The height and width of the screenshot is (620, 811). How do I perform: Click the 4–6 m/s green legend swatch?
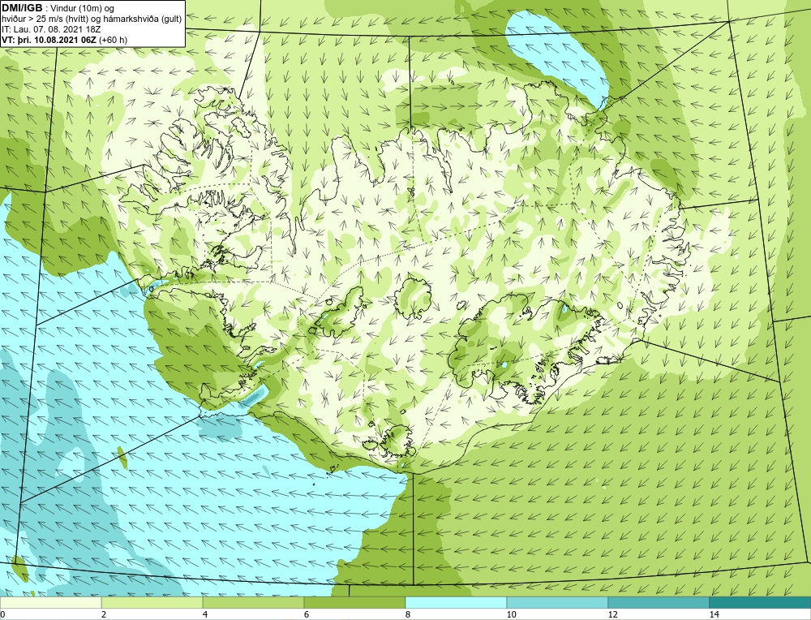253,603
